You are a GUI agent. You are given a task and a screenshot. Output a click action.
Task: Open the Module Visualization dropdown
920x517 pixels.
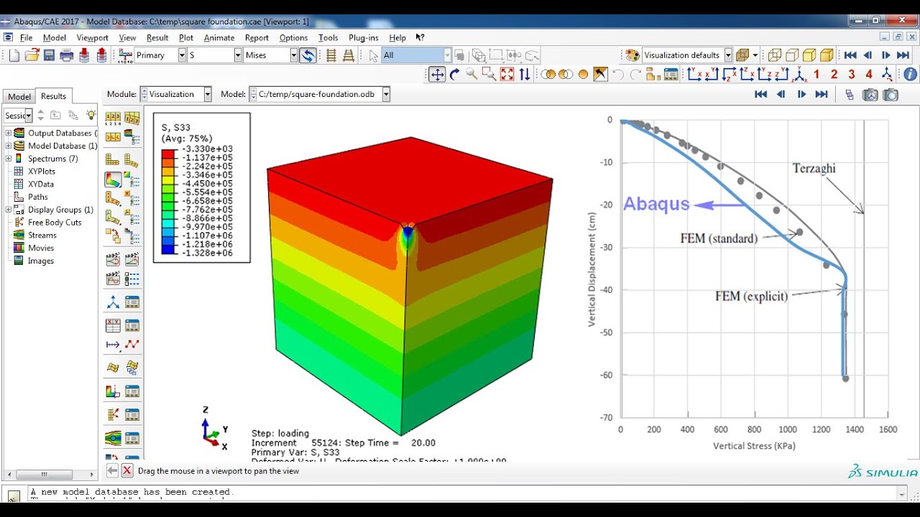(207, 94)
